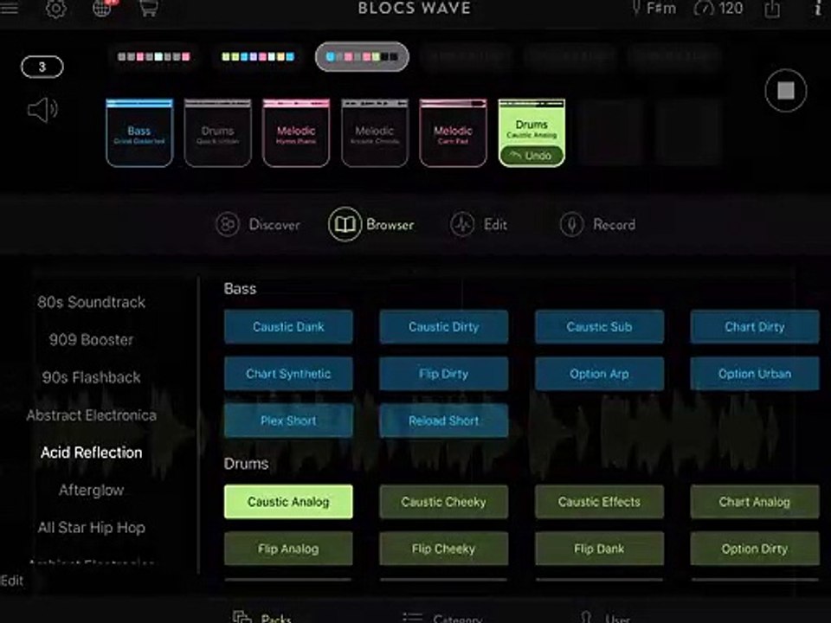831x623 pixels.
Task: Select the Afterglow pack
Action: click(x=91, y=490)
